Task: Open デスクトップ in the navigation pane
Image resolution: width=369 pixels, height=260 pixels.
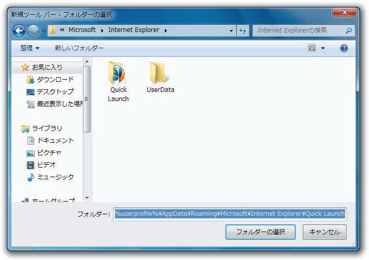Action: coord(55,91)
